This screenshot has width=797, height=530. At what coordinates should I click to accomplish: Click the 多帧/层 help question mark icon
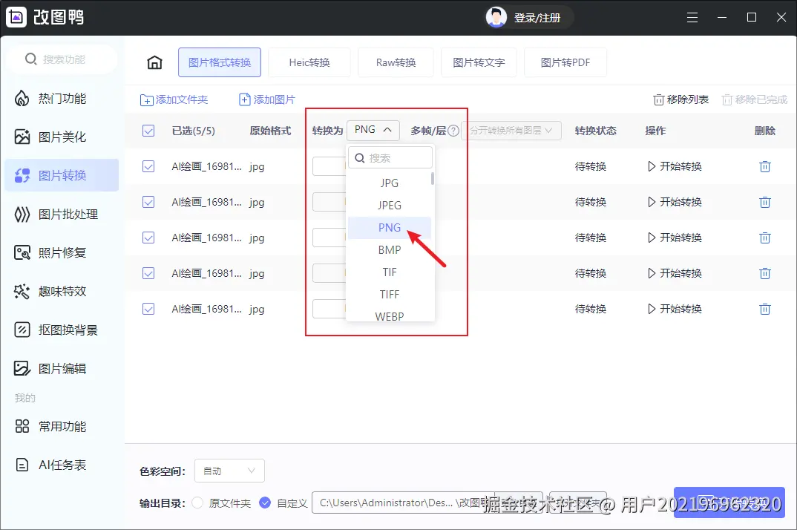453,131
